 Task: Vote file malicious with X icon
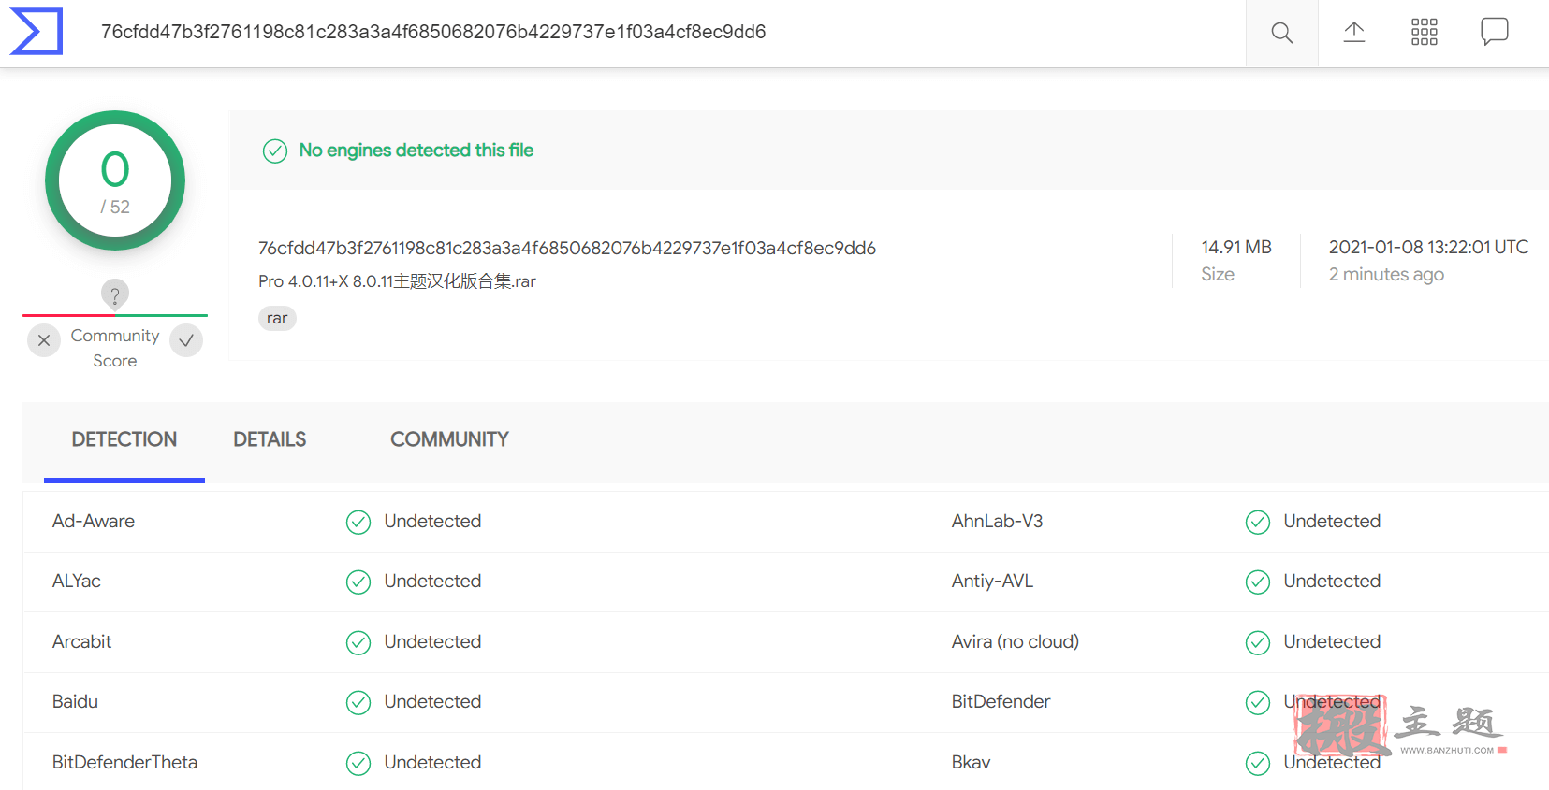coord(44,340)
